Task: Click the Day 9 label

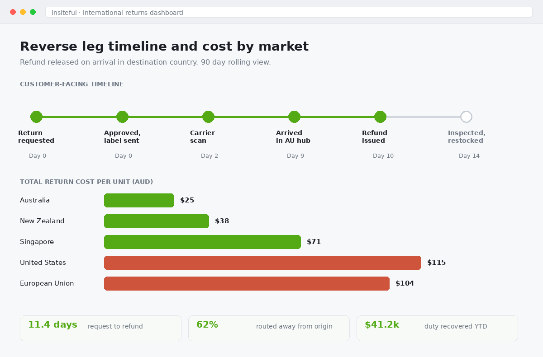Action: tap(295, 156)
